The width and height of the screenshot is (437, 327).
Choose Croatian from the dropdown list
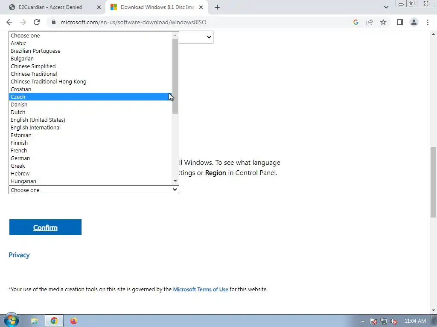coord(90,89)
